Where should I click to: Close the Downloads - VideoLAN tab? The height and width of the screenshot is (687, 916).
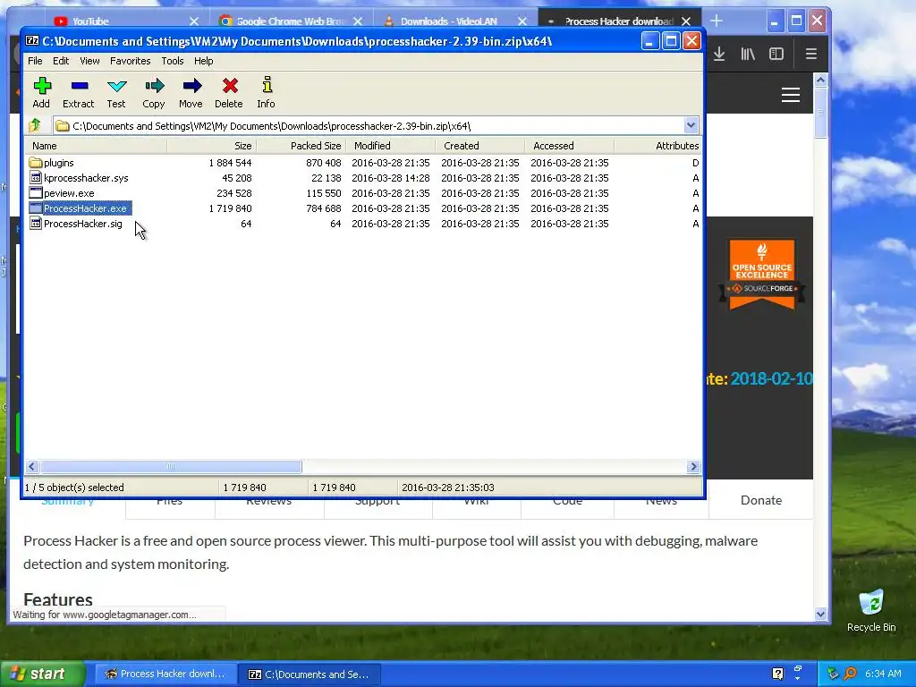pos(522,21)
